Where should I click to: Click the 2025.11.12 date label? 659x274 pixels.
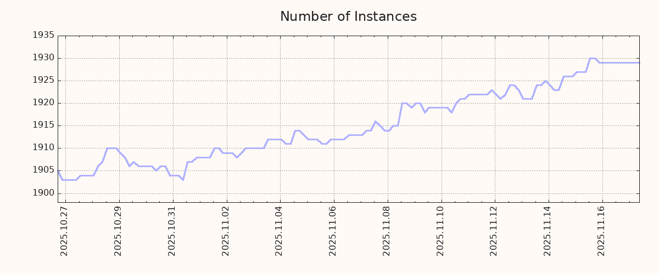click(x=494, y=231)
